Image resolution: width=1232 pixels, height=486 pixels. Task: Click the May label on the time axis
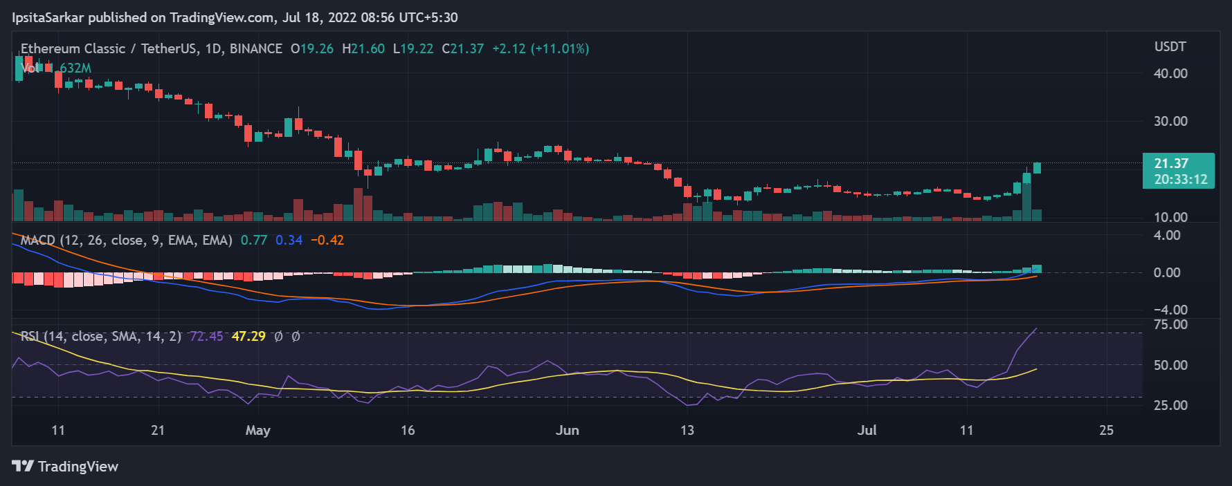click(x=258, y=430)
